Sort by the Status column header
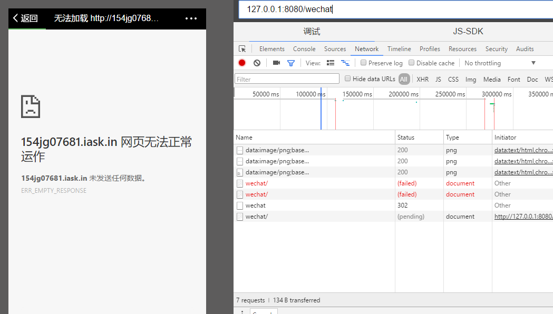 (x=419, y=138)
